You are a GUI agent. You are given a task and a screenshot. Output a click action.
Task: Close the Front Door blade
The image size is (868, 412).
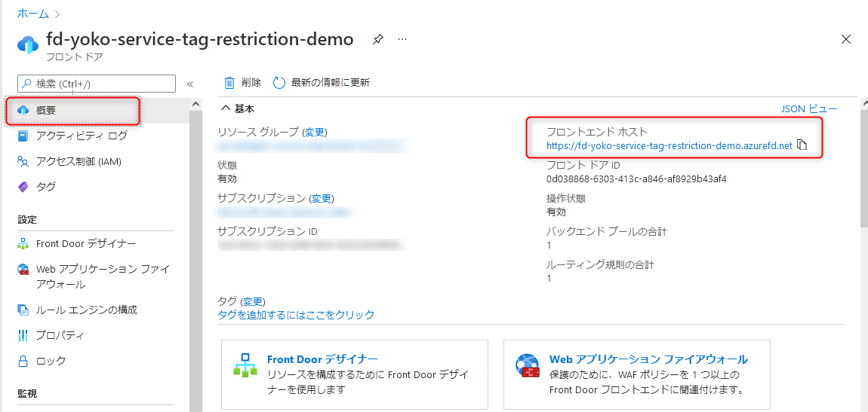pos(846,39)
